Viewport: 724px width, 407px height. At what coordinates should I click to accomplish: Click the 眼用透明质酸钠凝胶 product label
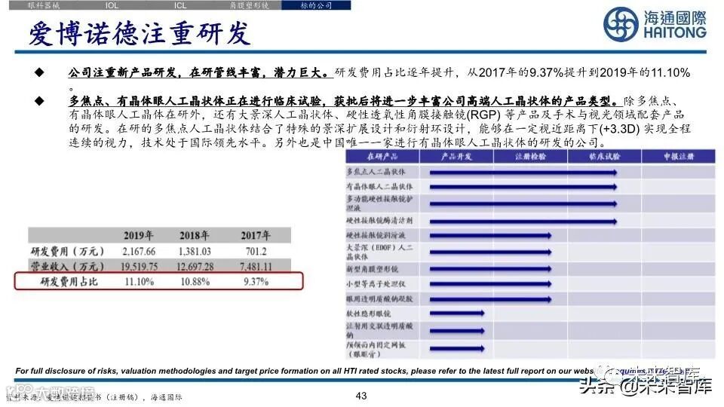point(379,298)
